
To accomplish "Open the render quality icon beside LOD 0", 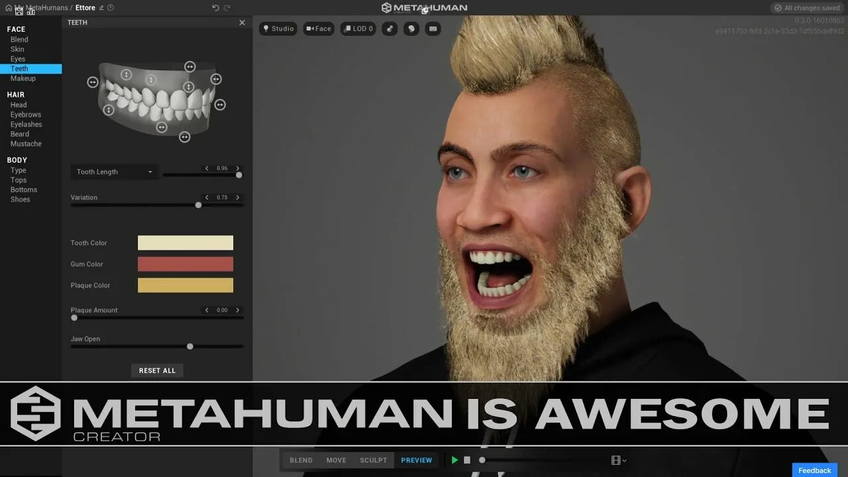I will [390, 28].
